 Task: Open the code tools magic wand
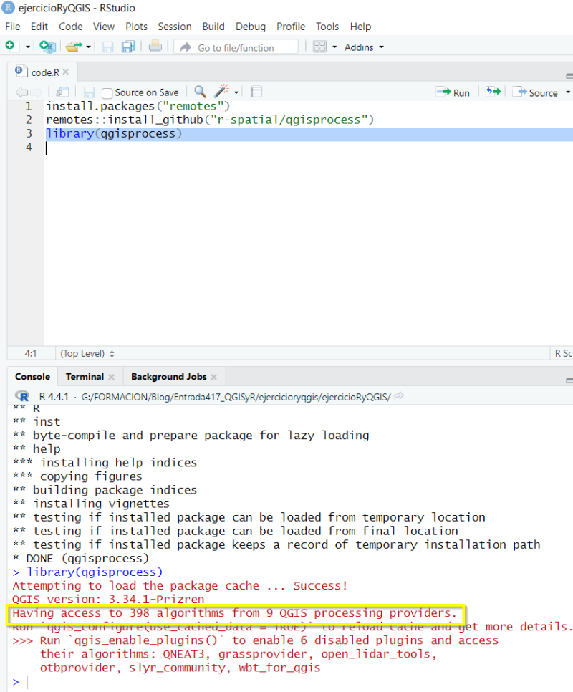click(222, 92)
